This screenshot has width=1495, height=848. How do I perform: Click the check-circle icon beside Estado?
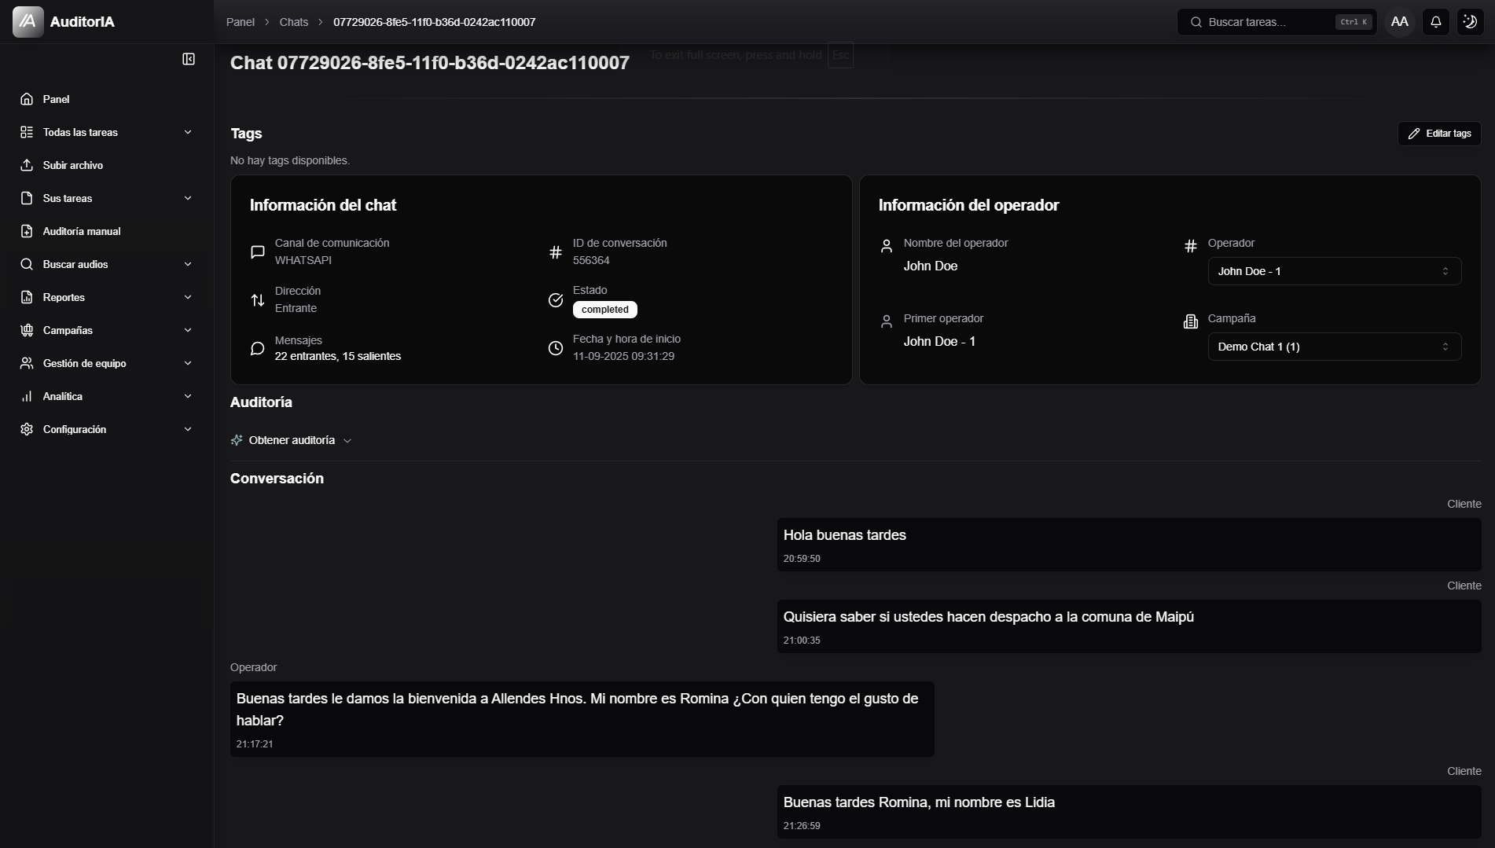[x=556, y=300]
